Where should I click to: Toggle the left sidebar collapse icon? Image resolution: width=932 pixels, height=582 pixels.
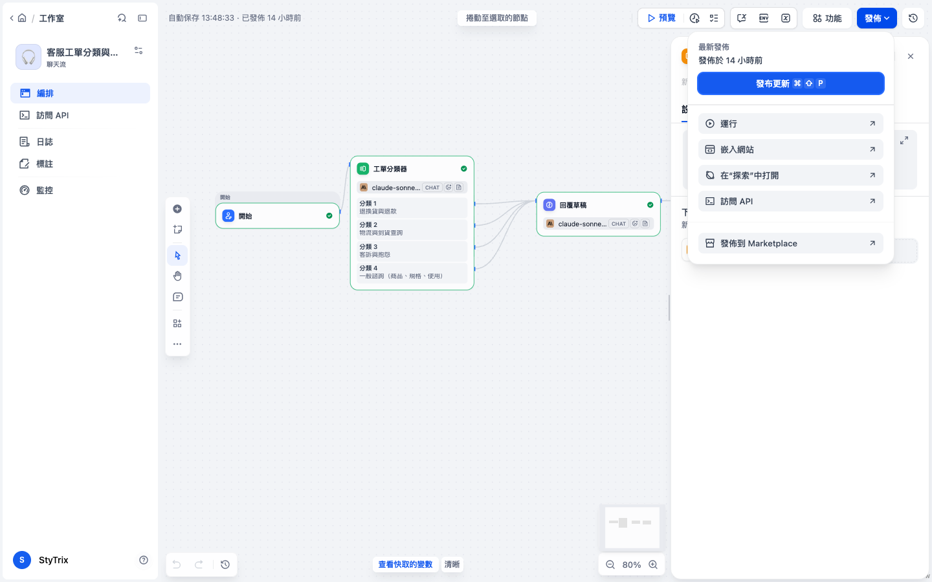click(142, 18)
